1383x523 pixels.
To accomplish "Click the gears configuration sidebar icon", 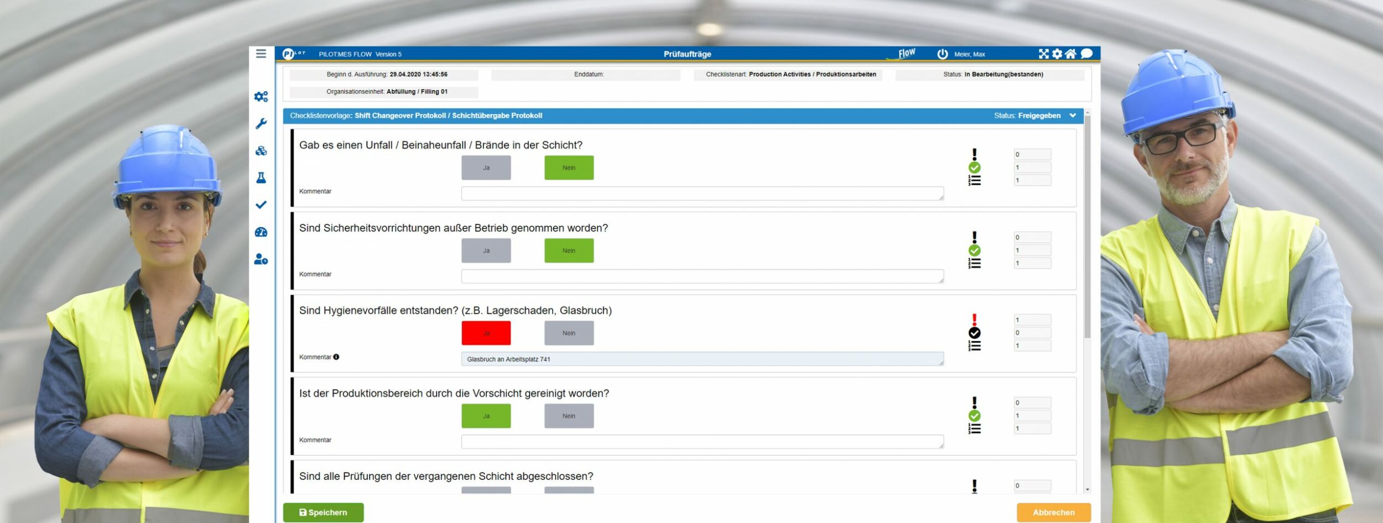I will tap(261, 97).
